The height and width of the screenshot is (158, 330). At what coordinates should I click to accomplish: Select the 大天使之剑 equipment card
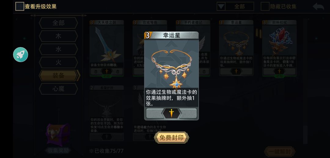pyautogui.click(x=107, y=48)
